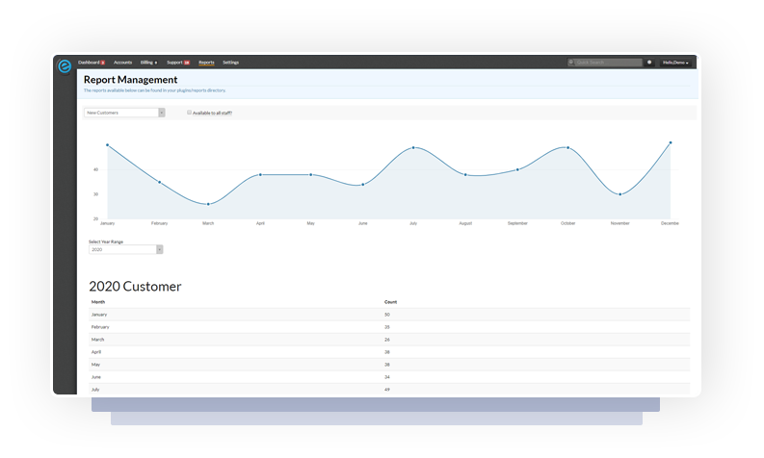Image resolution: width=764 pixels, height=458 pixels.
Task: Go to the Reports menu
Action: 206,63
